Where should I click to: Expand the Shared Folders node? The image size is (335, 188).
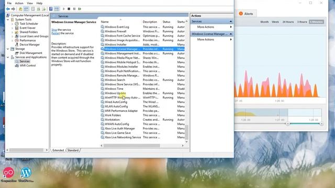12,32
